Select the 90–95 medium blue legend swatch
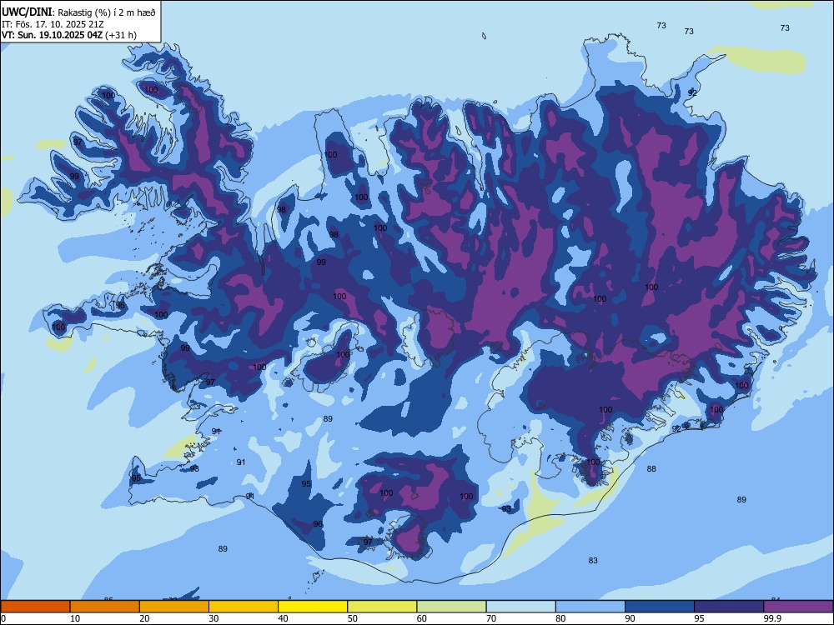 pyautogui.click(x=660, y=607)
